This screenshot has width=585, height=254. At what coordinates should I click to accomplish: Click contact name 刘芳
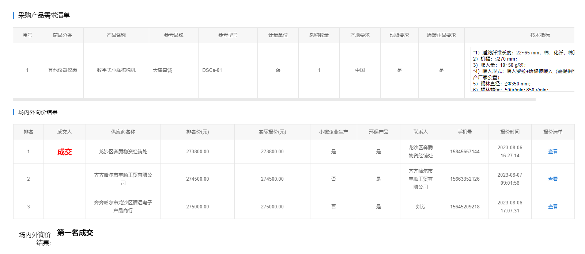(420, 207)
